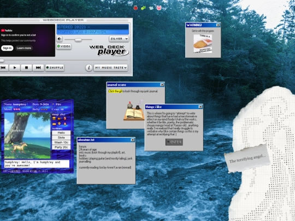295x221 pixels.
Task: Click the pink bunny pixel icon
Action: point(159,8)
